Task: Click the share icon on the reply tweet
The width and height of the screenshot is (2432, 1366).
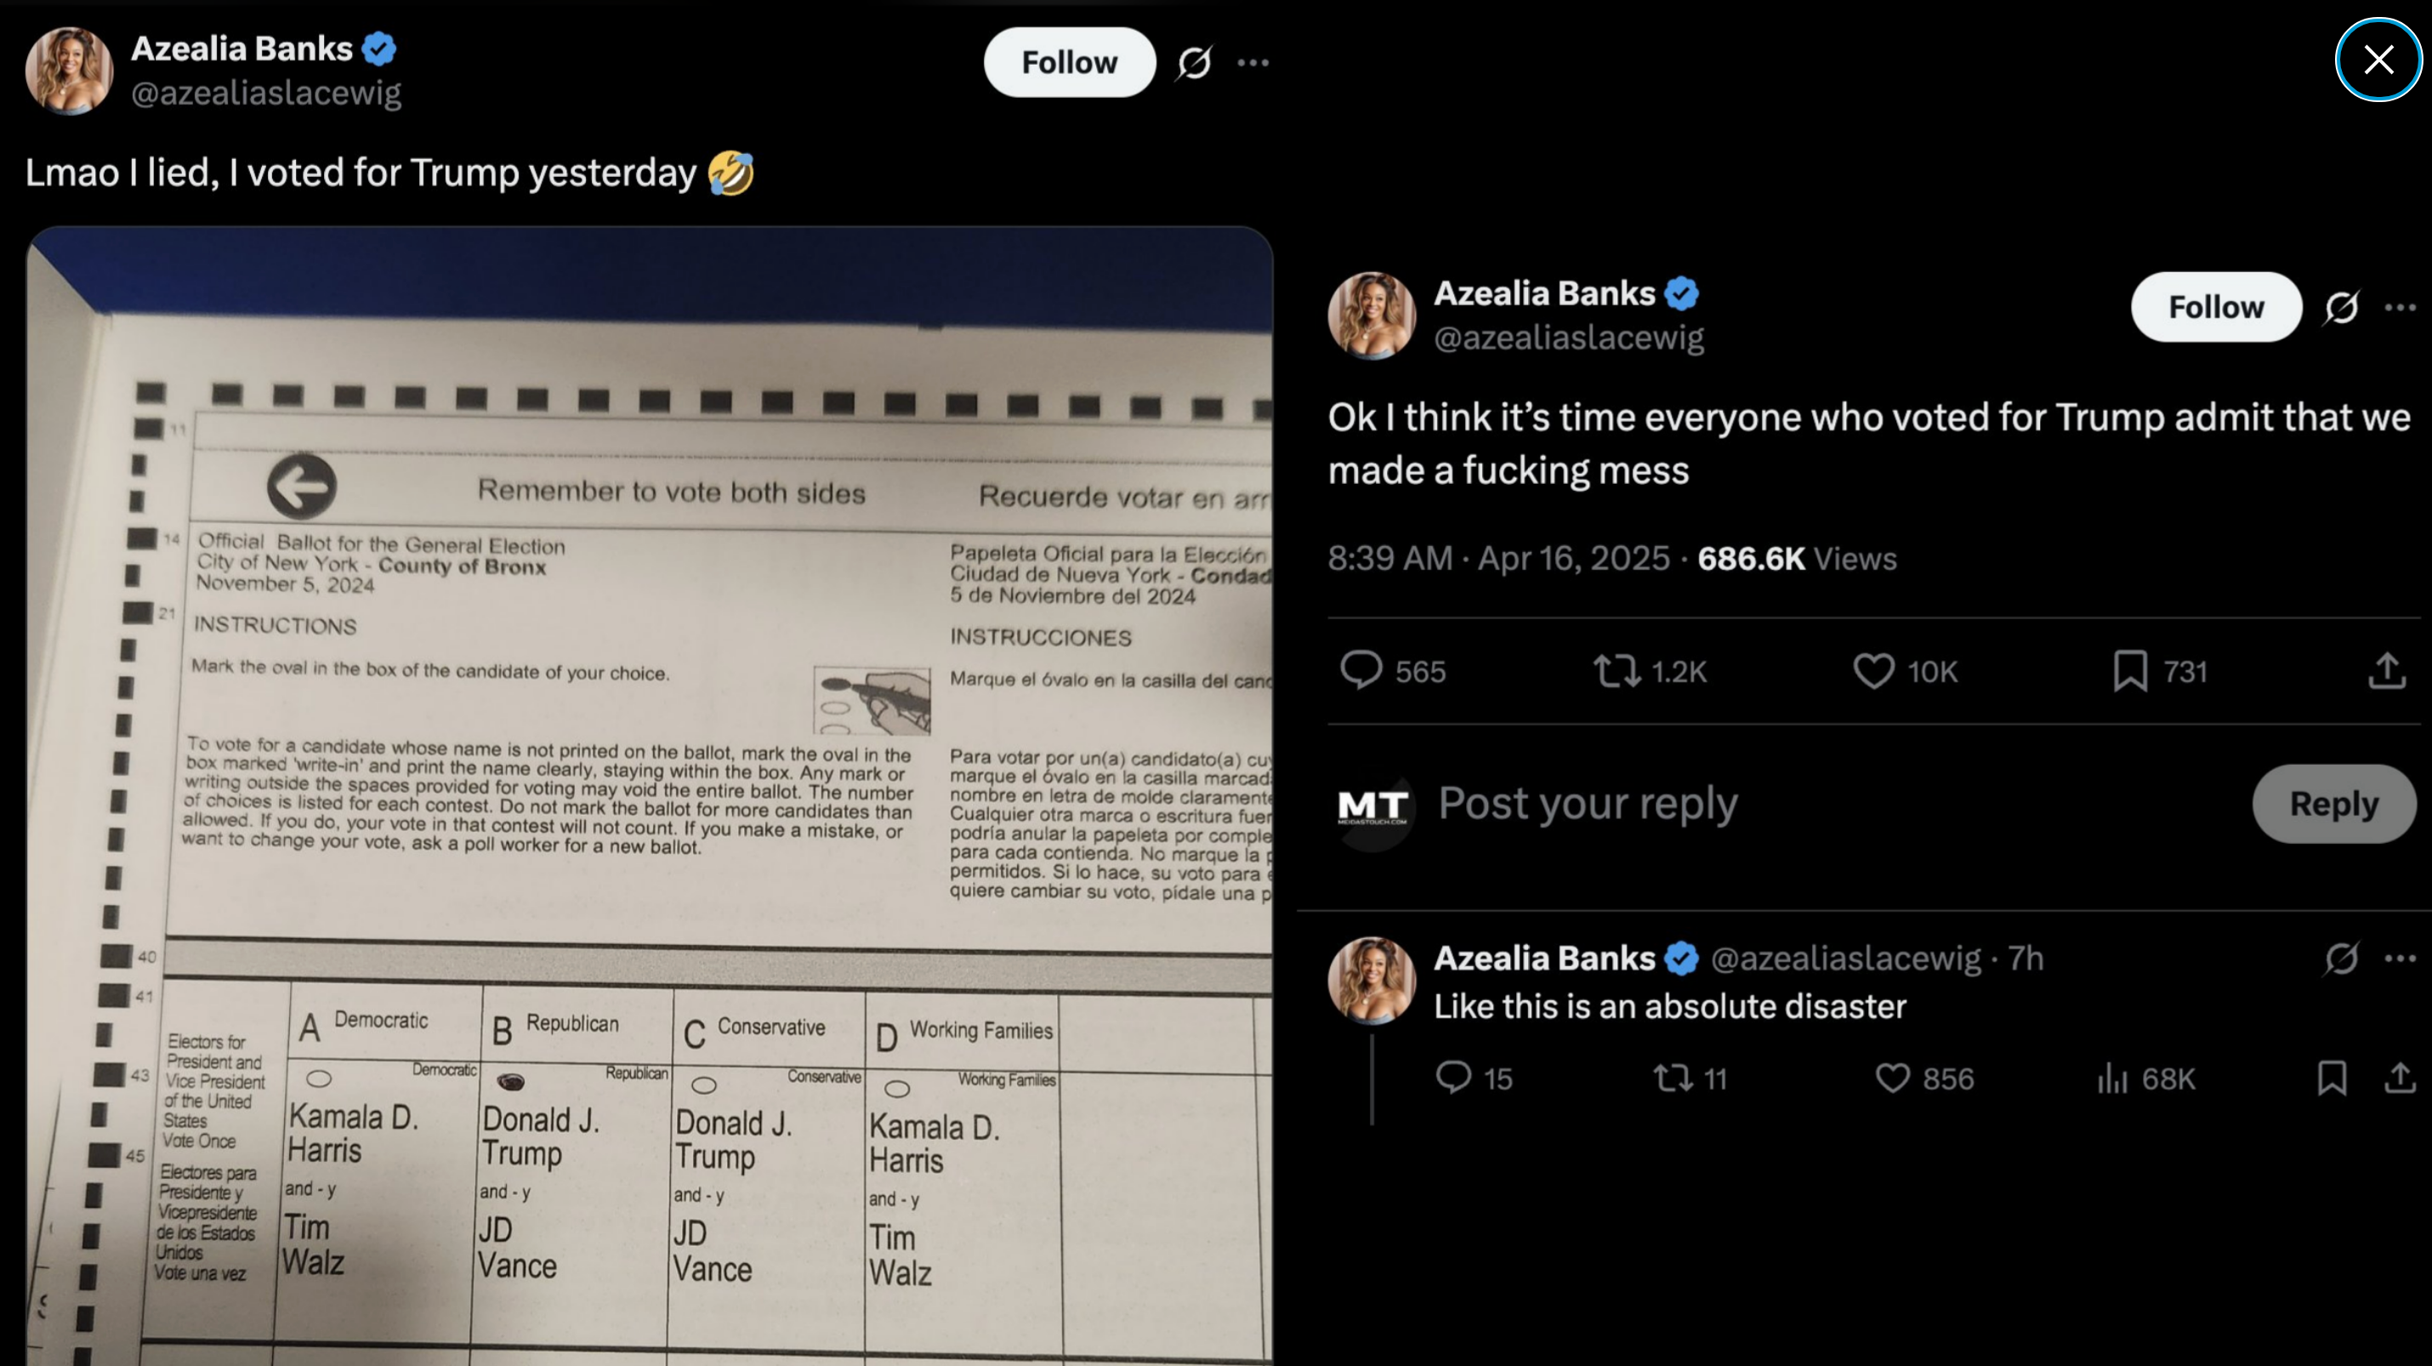Action: coord(2400,1078)
